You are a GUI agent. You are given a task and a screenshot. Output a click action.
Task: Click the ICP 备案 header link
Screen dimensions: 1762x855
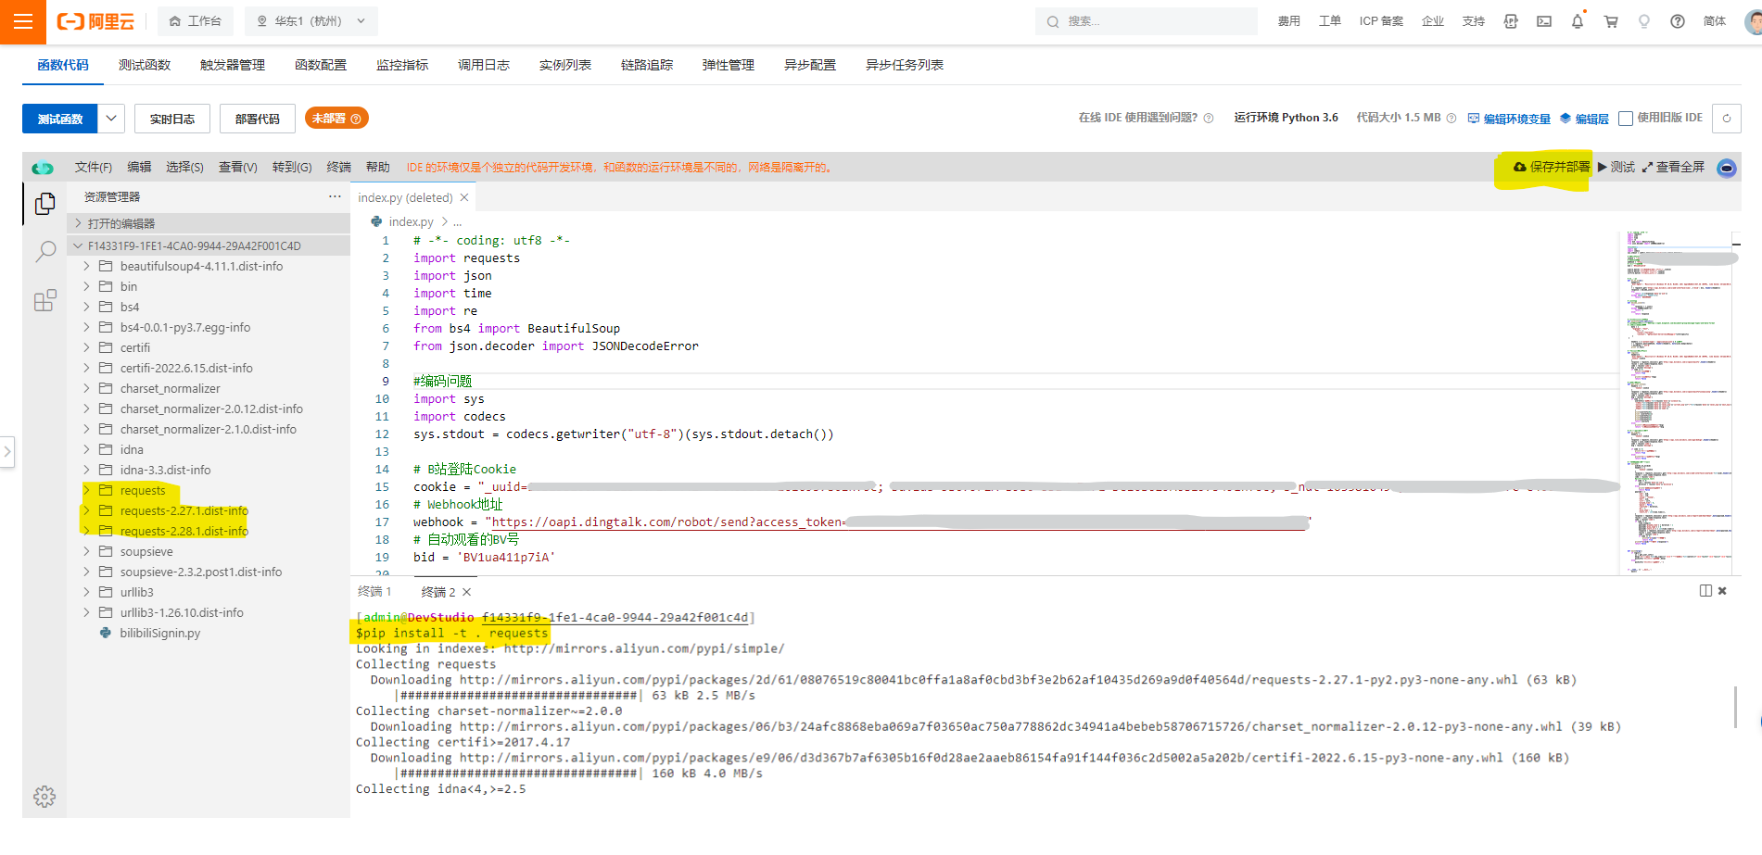[x=1381, y=21]
